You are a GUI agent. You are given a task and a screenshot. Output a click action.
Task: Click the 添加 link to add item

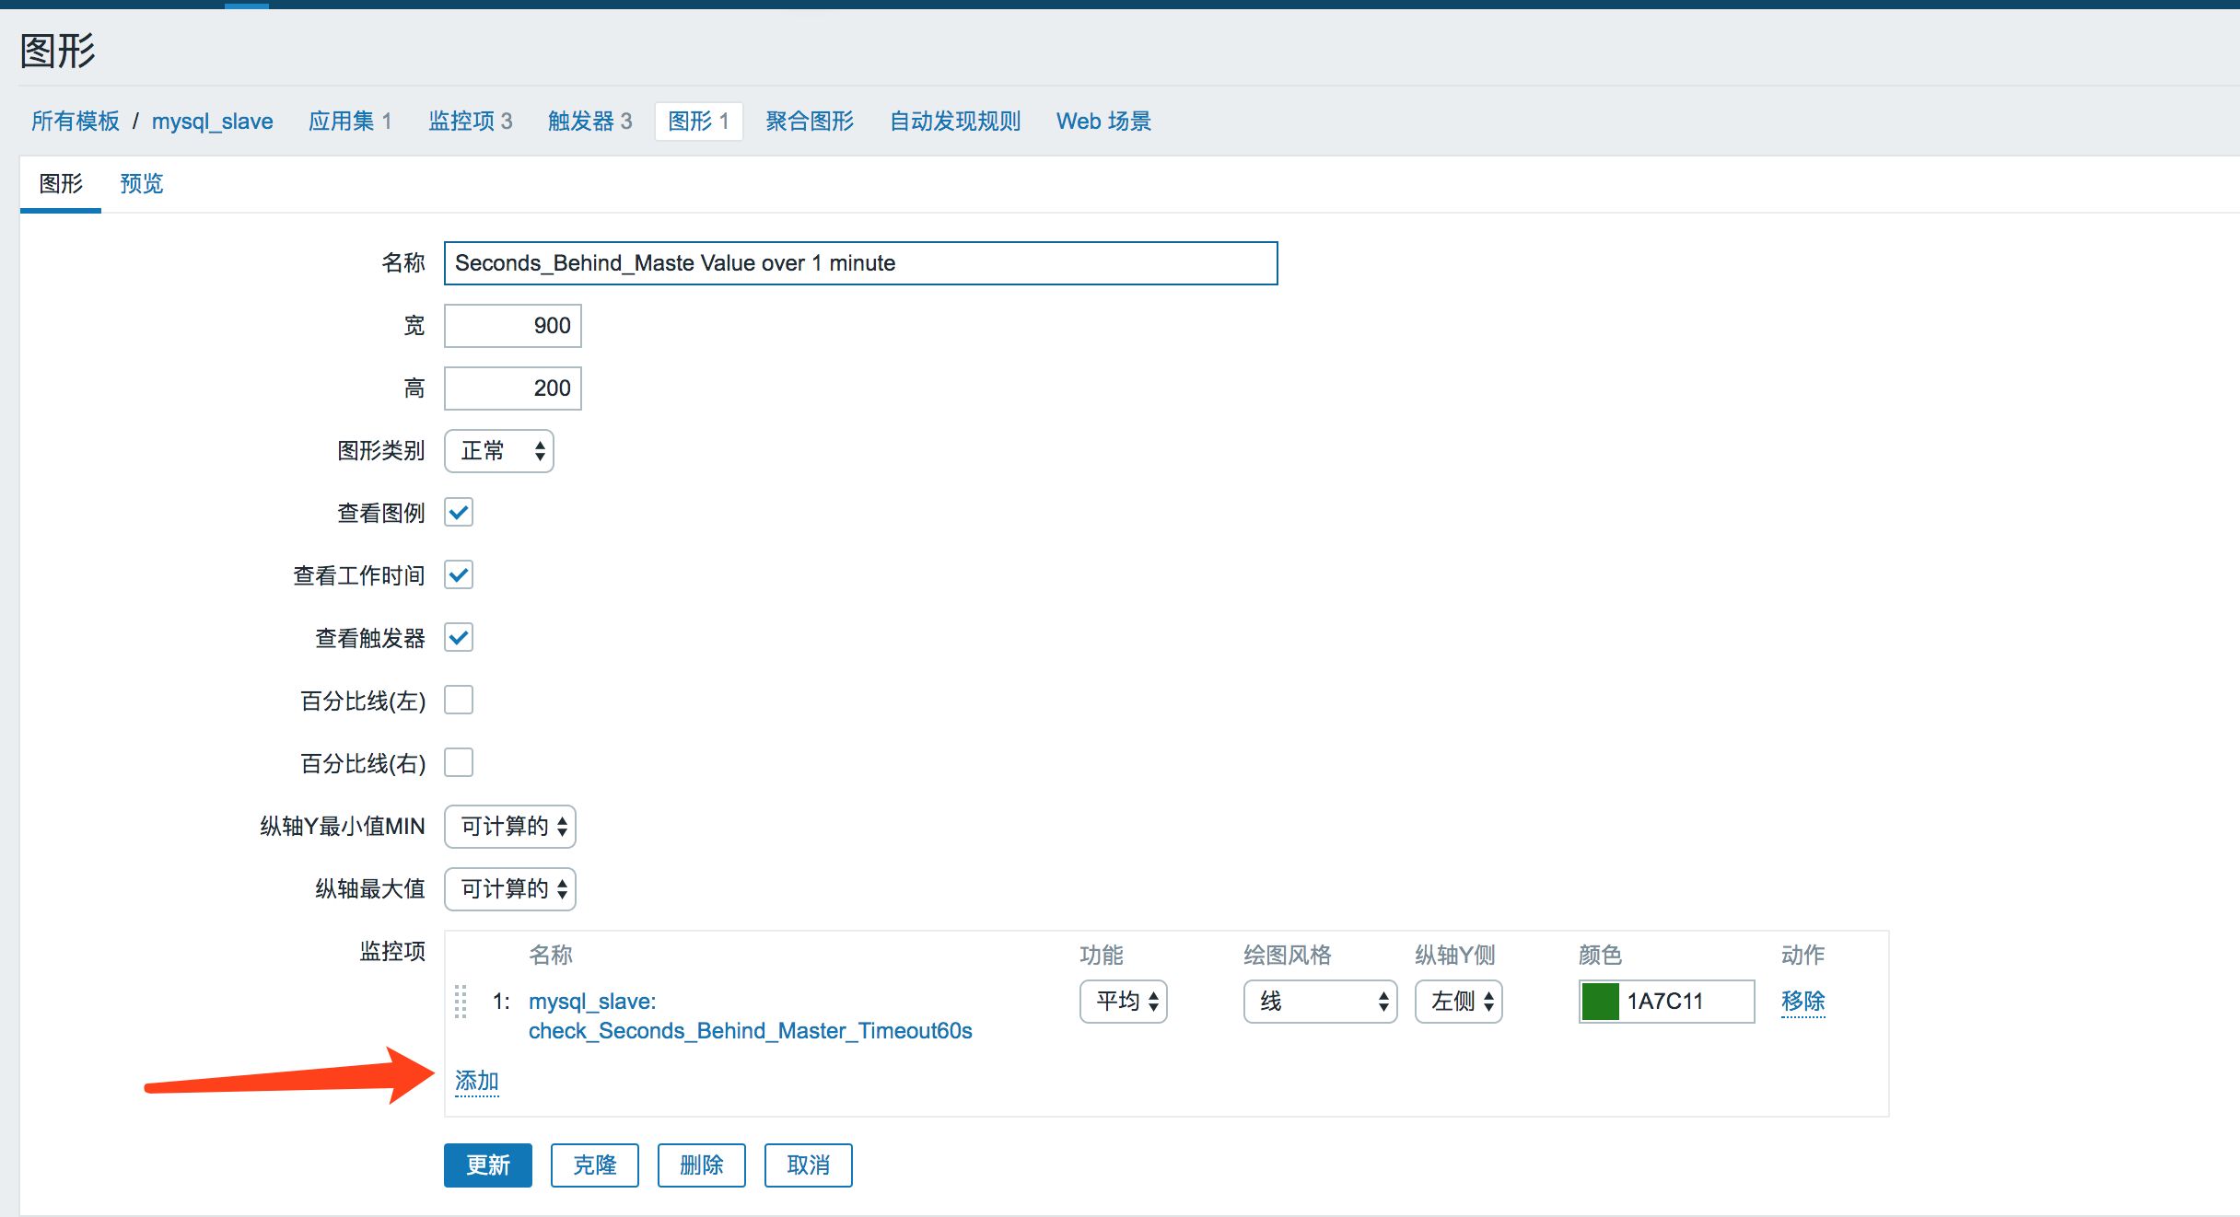tap(477, 1081)
